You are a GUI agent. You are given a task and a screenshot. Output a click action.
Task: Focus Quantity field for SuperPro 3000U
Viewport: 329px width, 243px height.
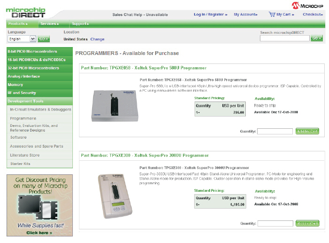click(275, 223)
